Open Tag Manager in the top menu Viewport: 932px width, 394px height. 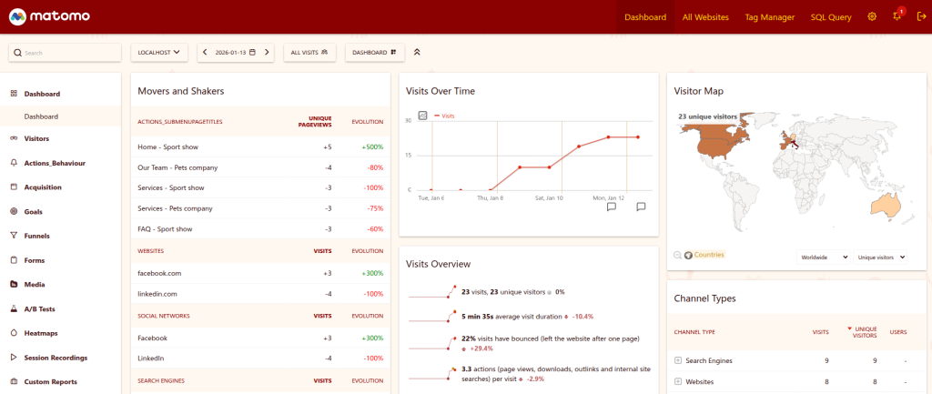click(769, 17)
